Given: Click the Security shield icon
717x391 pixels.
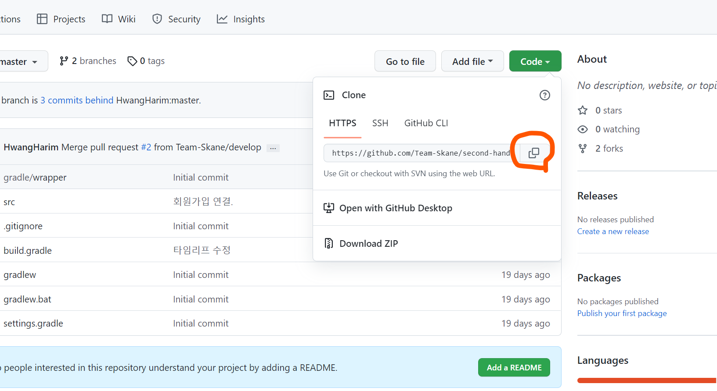Looking at the screenshot, I should pos(157,19).
